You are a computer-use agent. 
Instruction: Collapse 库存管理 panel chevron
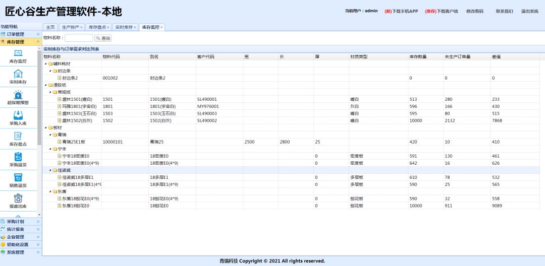coord(38,42)
